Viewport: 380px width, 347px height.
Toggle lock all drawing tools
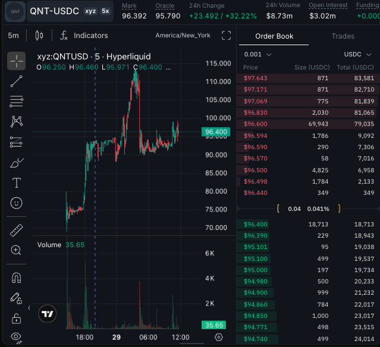point(16,318)
